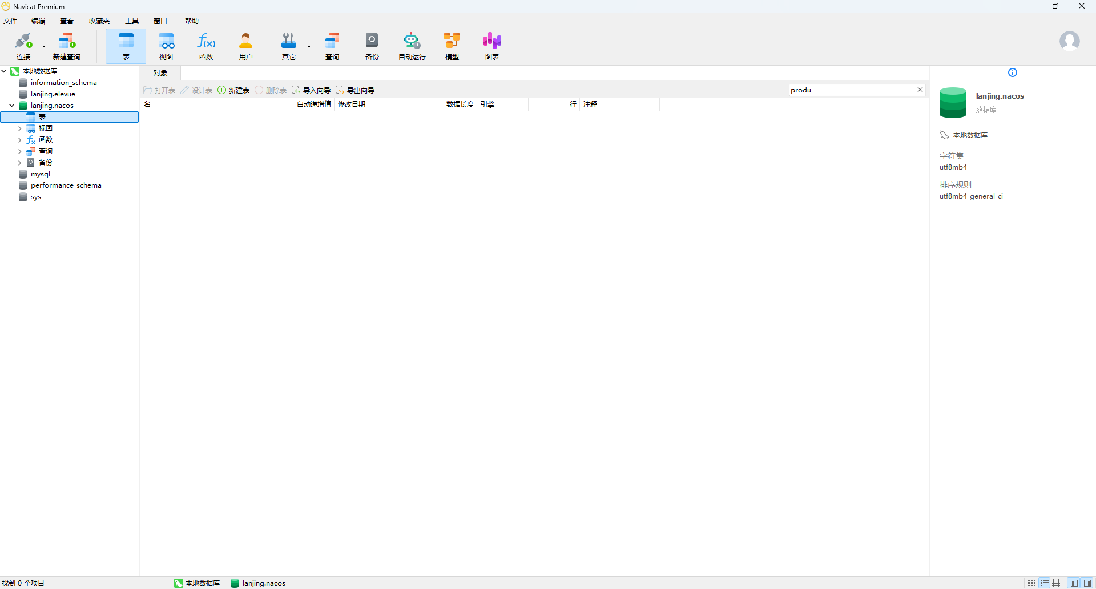Open the 备份 backup toolbar icon
This screenshot has height=589, width=1096.
pyautogui.click(x=372, y=46)
